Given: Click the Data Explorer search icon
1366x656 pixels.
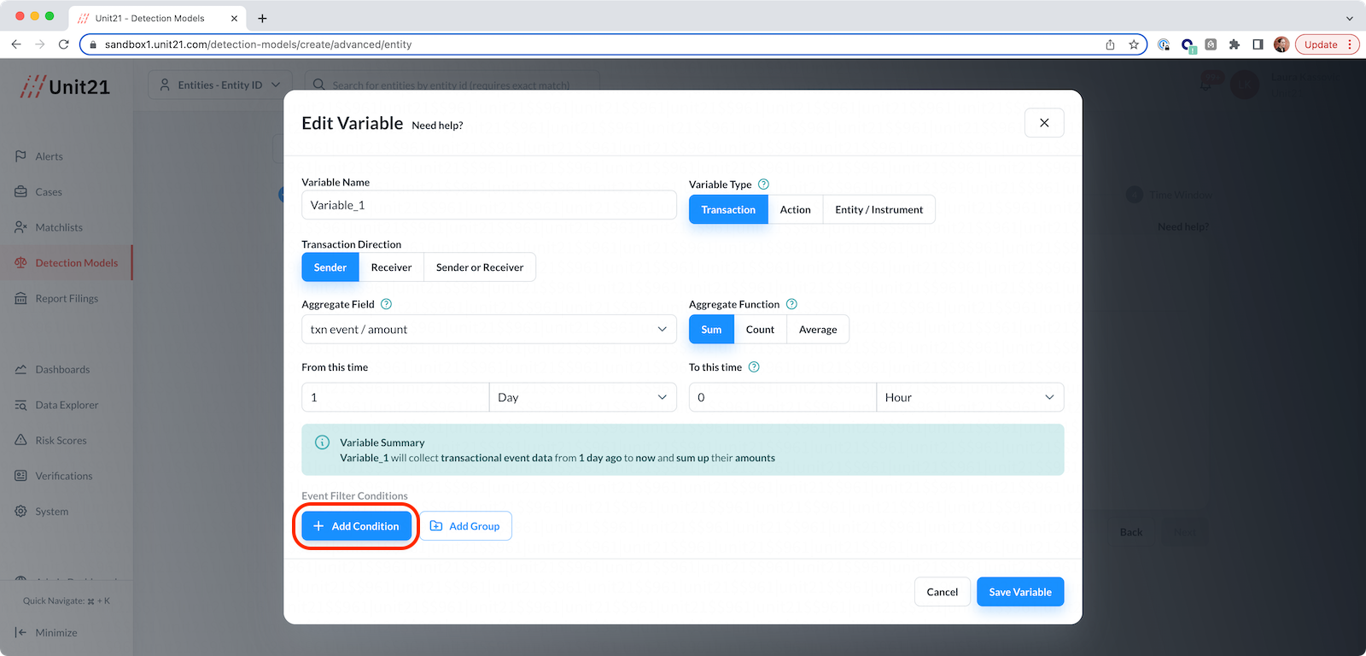Looking at the screenshot, I should pos(20,405).
